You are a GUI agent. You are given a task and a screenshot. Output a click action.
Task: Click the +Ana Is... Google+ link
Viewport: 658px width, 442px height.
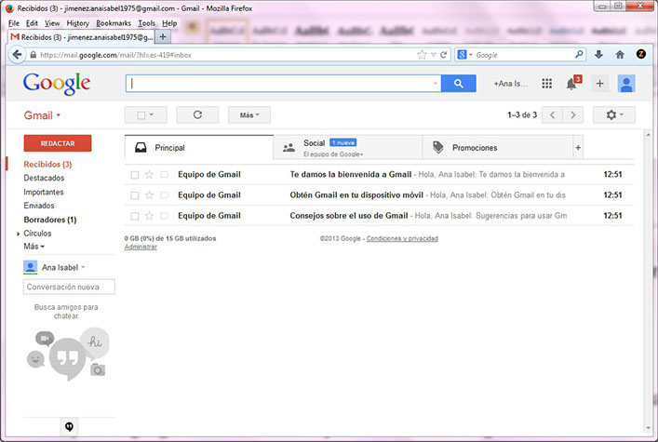[510, 84]
